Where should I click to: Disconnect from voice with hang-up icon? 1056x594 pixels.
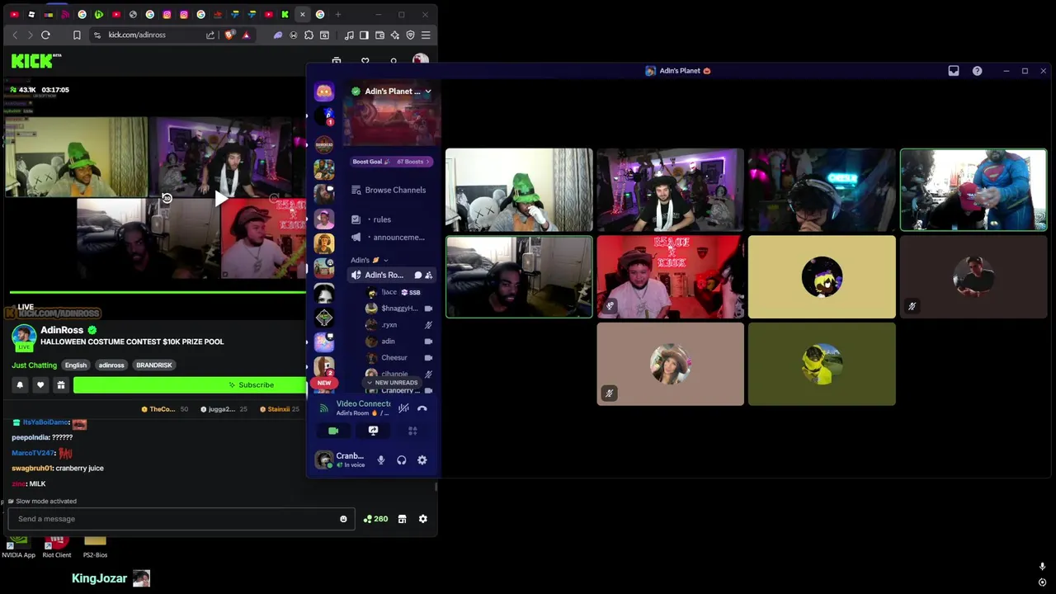coord(422,408)
